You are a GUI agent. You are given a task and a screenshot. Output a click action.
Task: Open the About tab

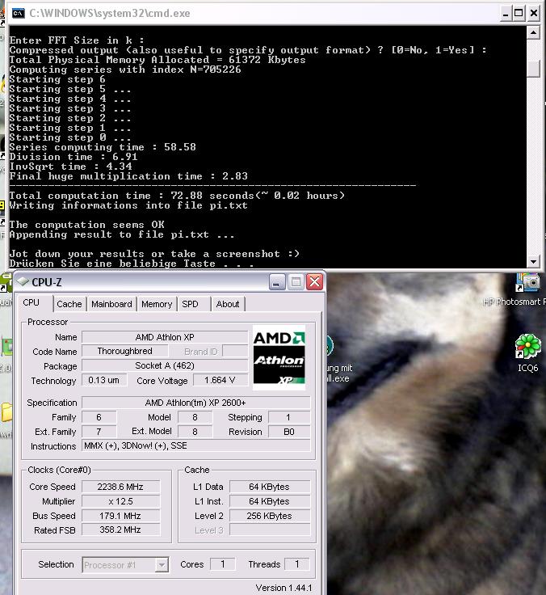click(x=228, y=304)
